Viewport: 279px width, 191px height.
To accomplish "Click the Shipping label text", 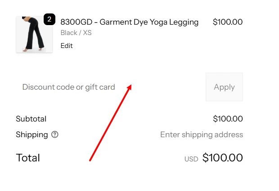I will tap(31, 135).
